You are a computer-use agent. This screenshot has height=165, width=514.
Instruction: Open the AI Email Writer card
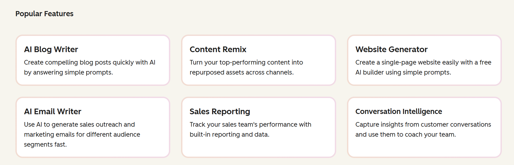point(93,127)
